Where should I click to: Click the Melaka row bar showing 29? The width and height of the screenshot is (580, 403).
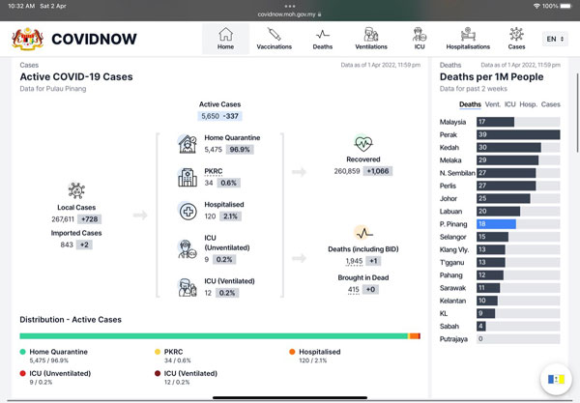(x=507, y=160)
